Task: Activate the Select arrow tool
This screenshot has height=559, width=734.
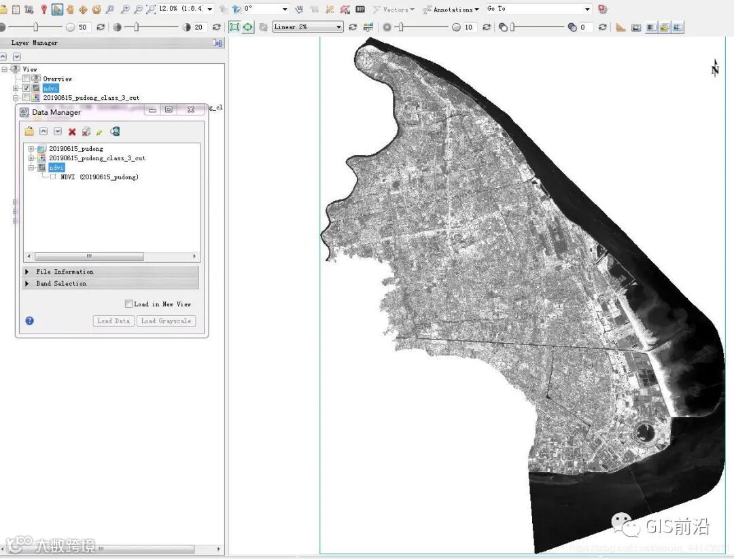Action: pyautogui.click(x=57, y=10)
